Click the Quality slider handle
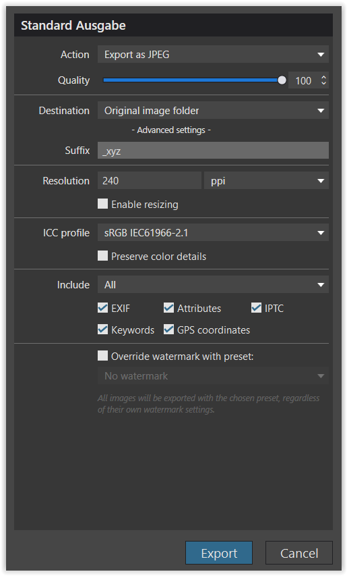 tap(282, 80)
